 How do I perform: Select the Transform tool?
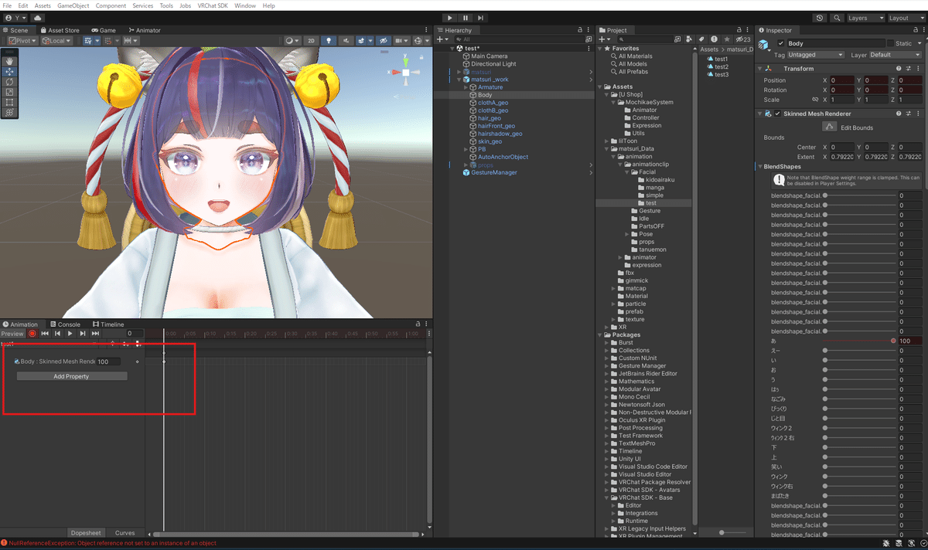10,112
